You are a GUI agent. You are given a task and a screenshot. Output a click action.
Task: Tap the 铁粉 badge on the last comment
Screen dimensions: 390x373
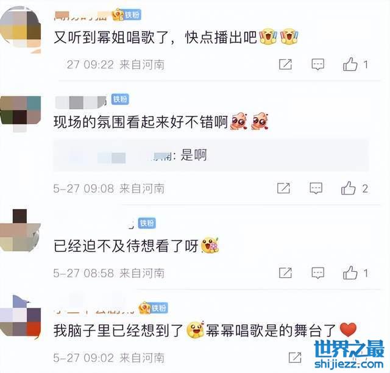tap(159, 308)
